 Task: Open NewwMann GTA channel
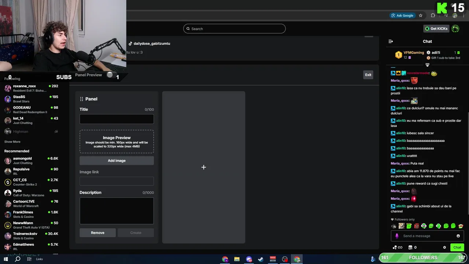pyautogui.click(x=31, y=225)
